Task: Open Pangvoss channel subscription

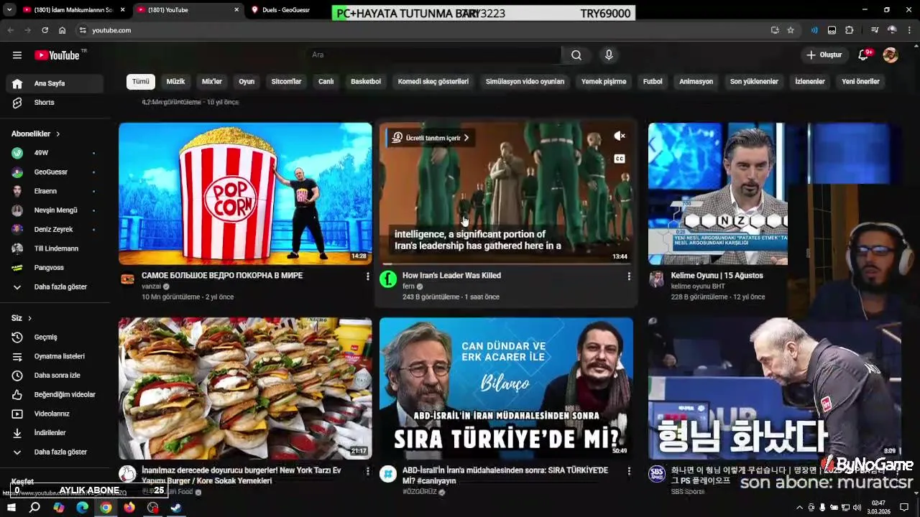Action: (x=56, y=268)
